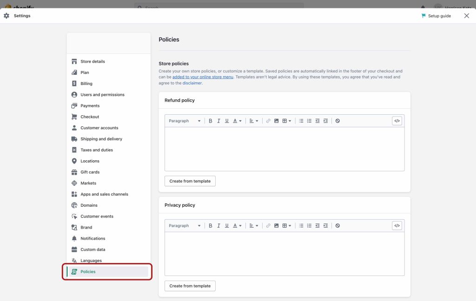This screenshot has width=476, height=301.
Task: Open Gift cards settings
Action: (x=109, y=172)
